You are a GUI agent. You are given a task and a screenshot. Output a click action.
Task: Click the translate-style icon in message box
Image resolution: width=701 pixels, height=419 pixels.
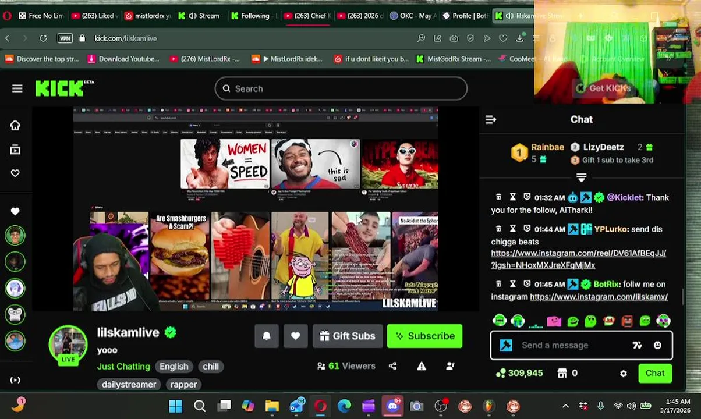coord(638,345)
